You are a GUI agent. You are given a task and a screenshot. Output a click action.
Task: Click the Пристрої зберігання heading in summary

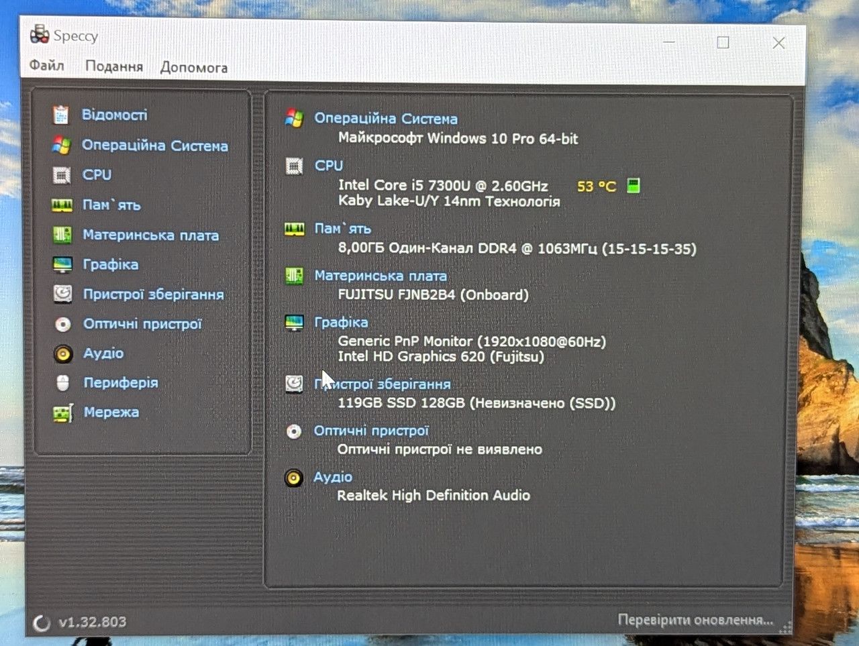point(383,384)
